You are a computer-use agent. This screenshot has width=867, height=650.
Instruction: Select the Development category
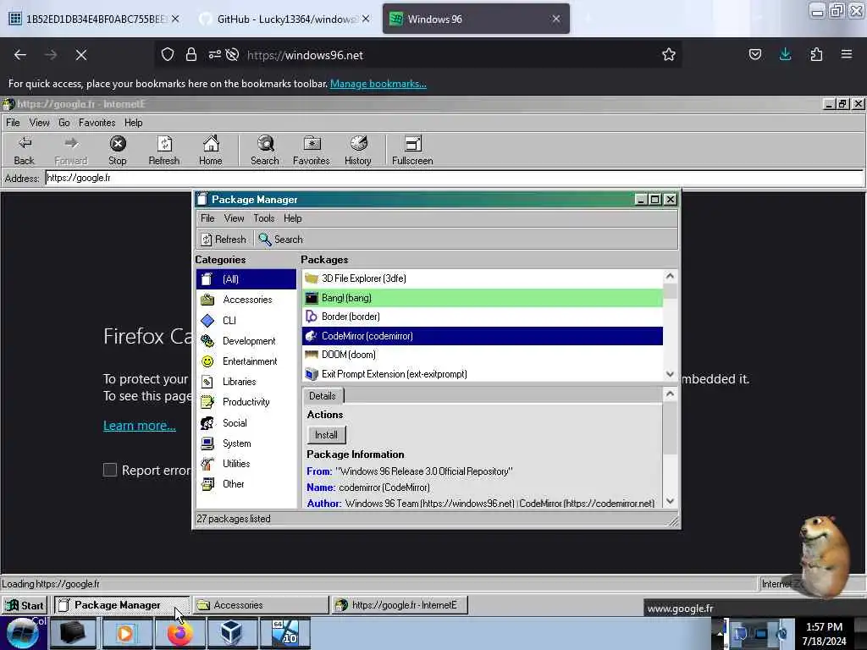pos(246,341)
